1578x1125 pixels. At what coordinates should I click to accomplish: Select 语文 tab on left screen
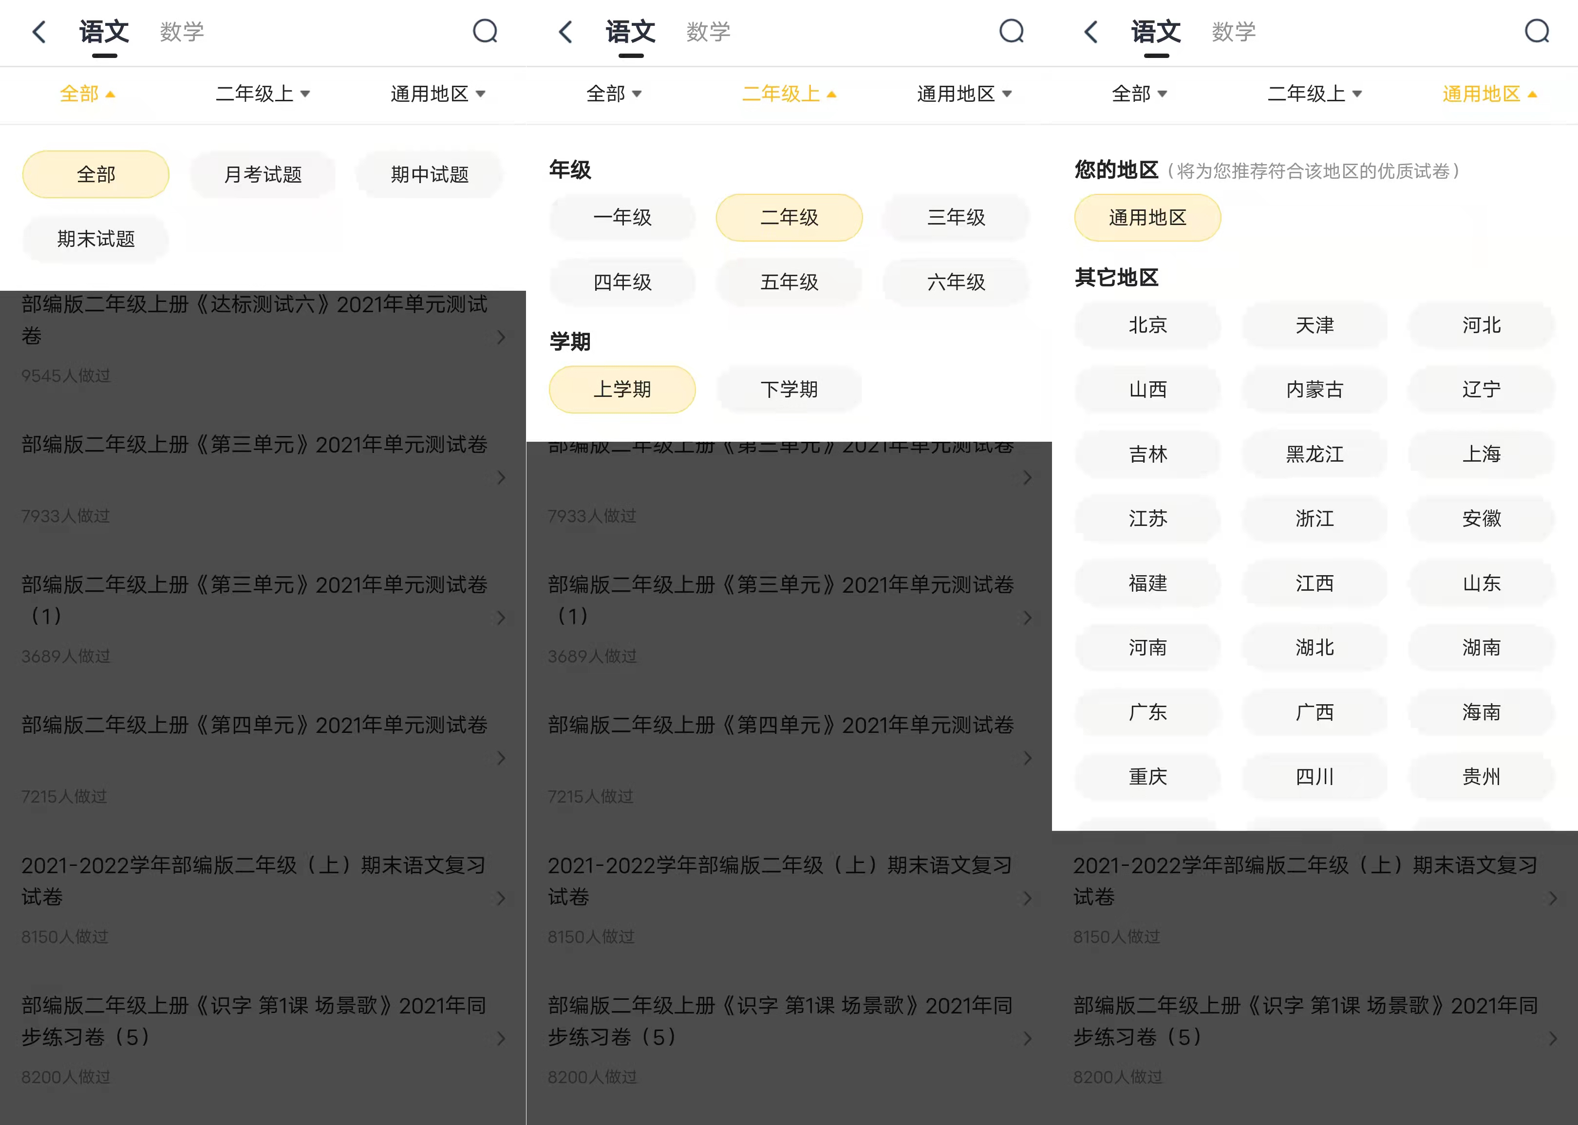tap(105, 32)
